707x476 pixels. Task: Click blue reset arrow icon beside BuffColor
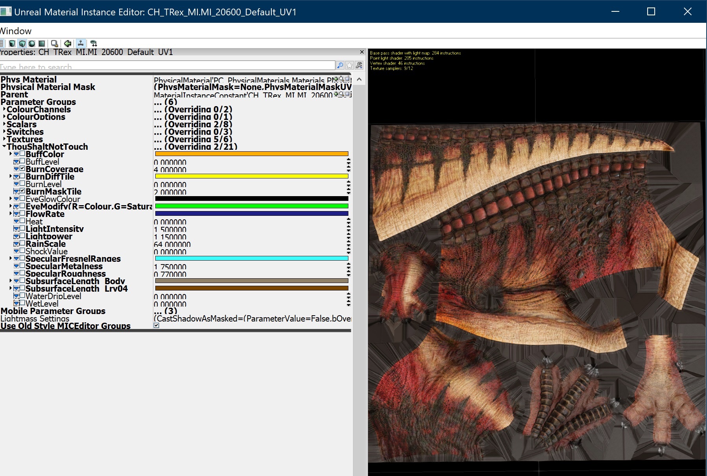[x=17, y=154]
